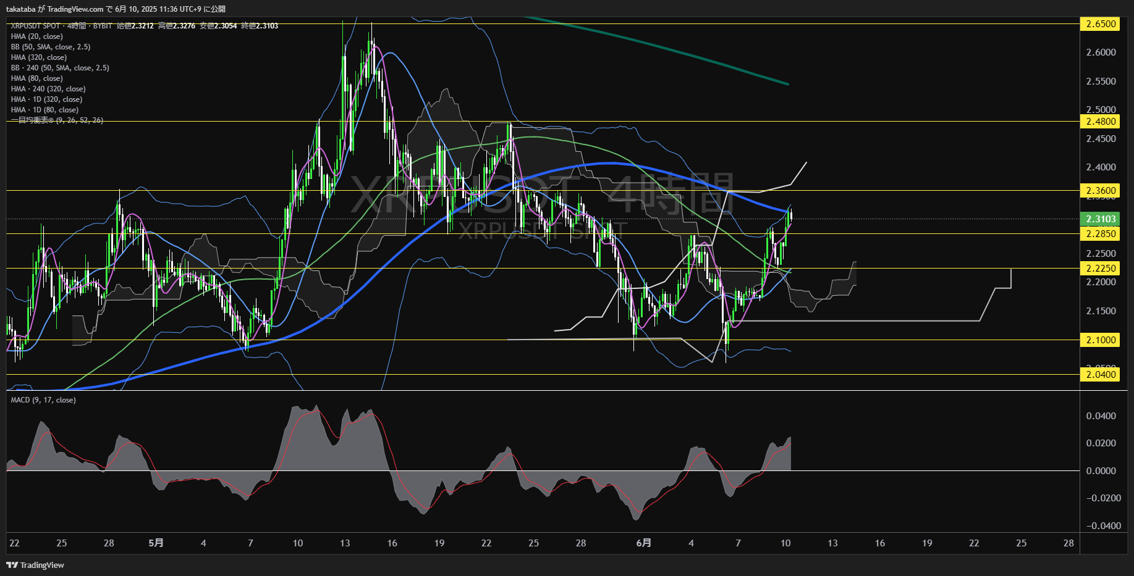1134x576 pixels.
Task: Select the HMA · 1D (80, close) label
Action: (44, 110)
